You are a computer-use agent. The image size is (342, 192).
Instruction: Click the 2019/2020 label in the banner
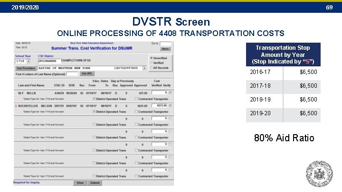[25, 8]
